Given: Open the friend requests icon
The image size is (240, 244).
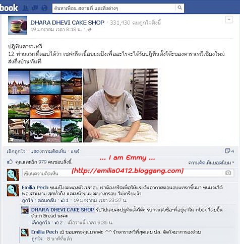Looking at the screenshot, I should (25, 8).
